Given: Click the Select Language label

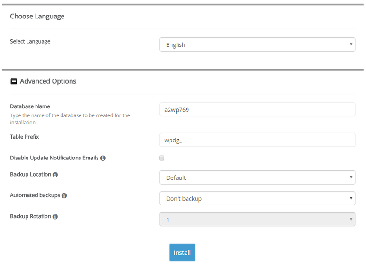Looking at the screenshot, I should coord(30,41).
